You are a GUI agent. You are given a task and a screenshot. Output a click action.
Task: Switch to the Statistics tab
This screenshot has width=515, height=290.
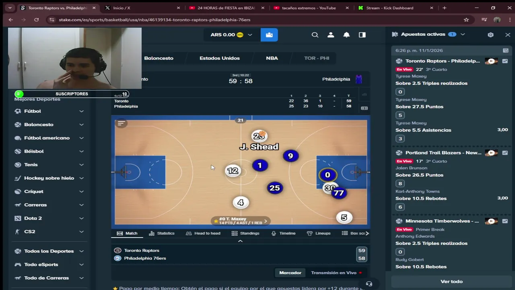point(161,233)
